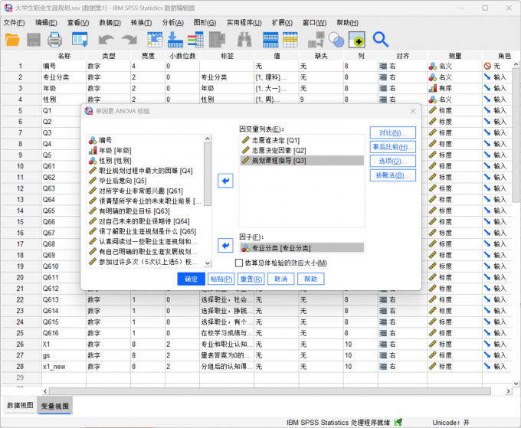Image resolution: width=521 pixels, height=428 pixels.
Task: Use variable sets circles icon
Action: pyautogui.click(x=336, y=40)
